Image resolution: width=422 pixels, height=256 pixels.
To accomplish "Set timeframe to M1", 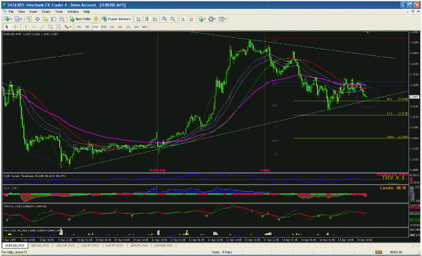I will pos(79,27).
